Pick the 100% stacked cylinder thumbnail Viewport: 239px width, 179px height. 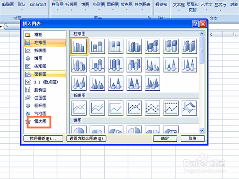pos(116,65)
